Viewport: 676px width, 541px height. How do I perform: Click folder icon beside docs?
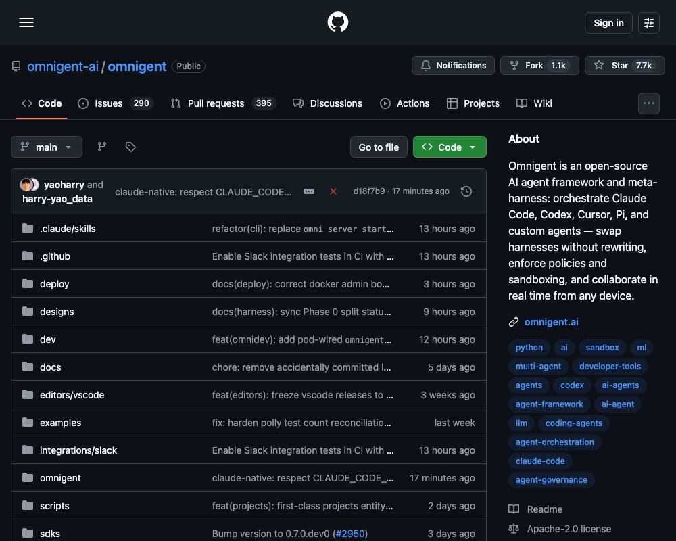pyautogui.click(x=28, y=367)
